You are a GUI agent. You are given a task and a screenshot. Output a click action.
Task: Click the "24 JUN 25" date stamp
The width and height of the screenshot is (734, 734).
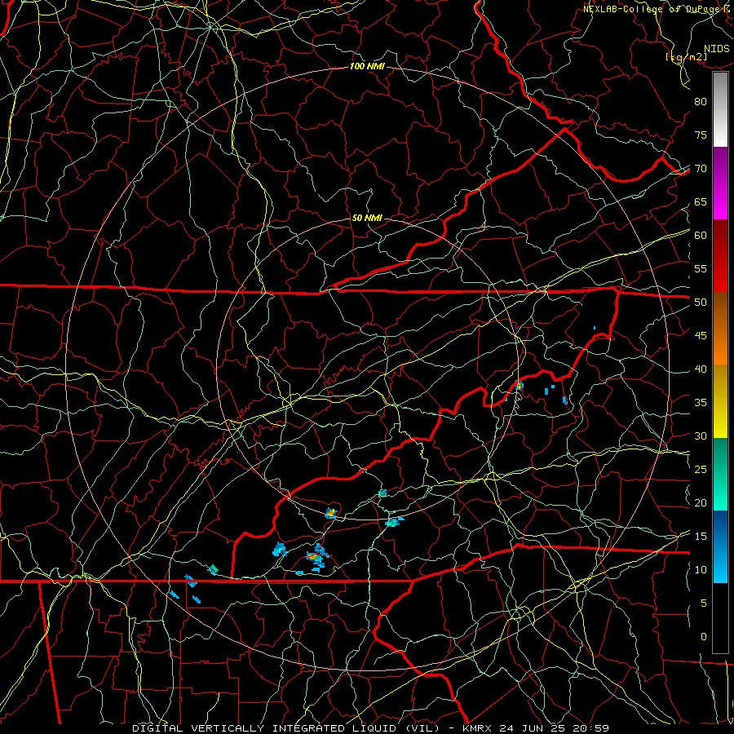533,728
